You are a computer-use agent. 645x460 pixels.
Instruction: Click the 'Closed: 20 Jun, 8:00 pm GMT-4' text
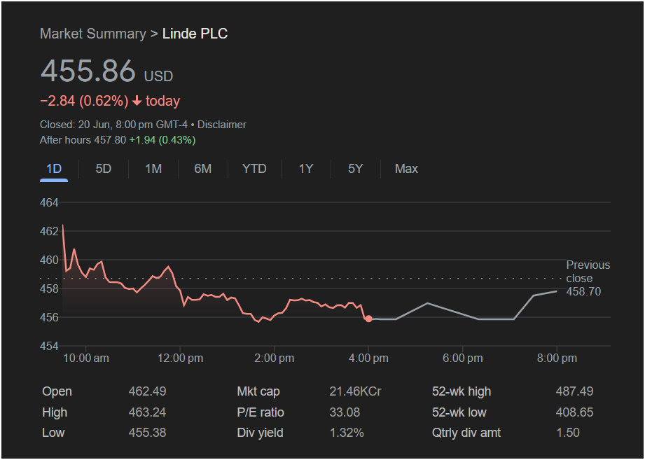tap(113, 125)
